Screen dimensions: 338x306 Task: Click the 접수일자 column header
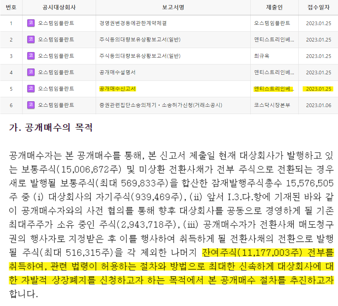318,6
